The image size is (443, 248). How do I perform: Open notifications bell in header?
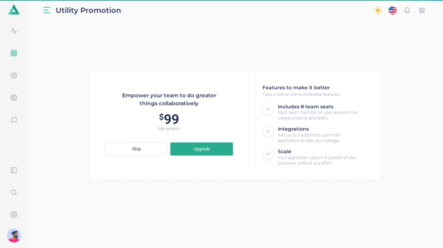(407, 10)
